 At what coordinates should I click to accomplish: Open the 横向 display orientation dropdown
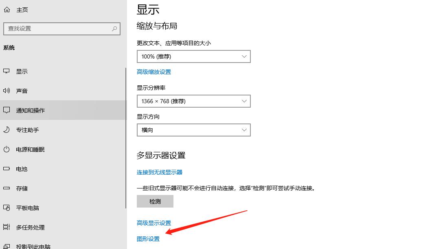pyautogui.click(x=193, y=130)
